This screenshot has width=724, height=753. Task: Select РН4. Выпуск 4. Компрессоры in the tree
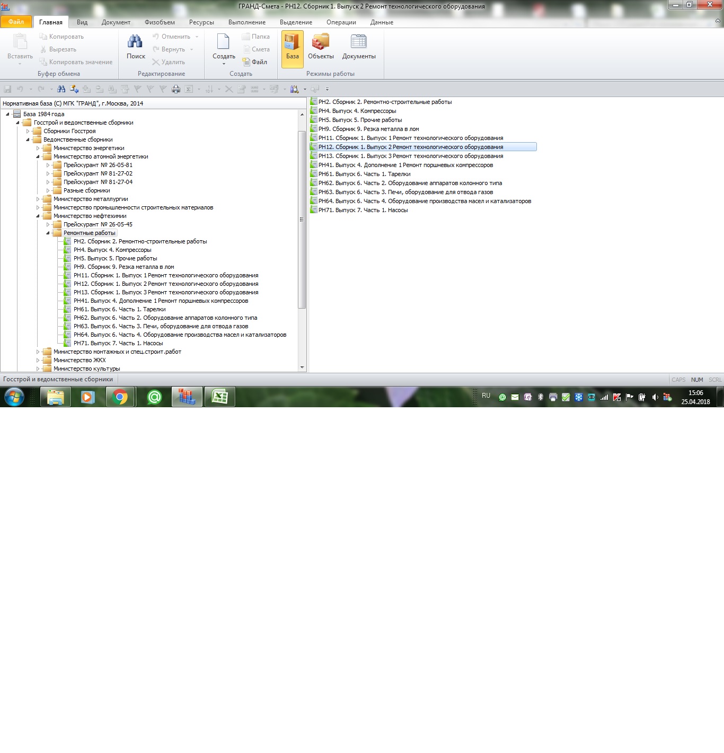pos(112,250)
